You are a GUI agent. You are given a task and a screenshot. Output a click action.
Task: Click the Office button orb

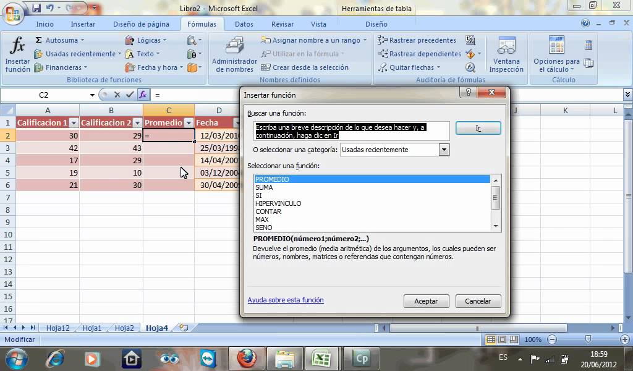click(x=13, y=13)
